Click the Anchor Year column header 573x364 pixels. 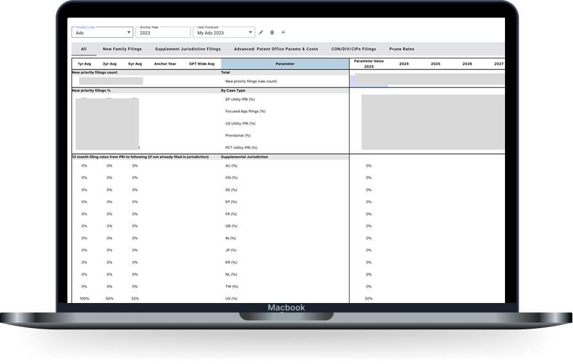pos(165,64)
